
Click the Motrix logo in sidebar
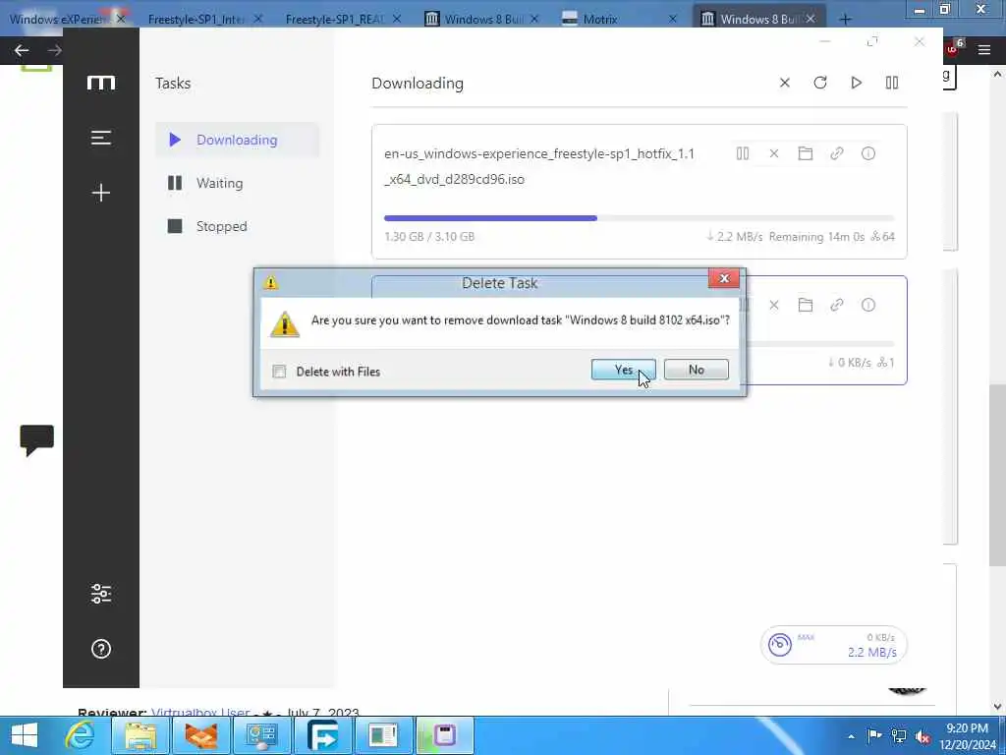click(x=101, y=83)
